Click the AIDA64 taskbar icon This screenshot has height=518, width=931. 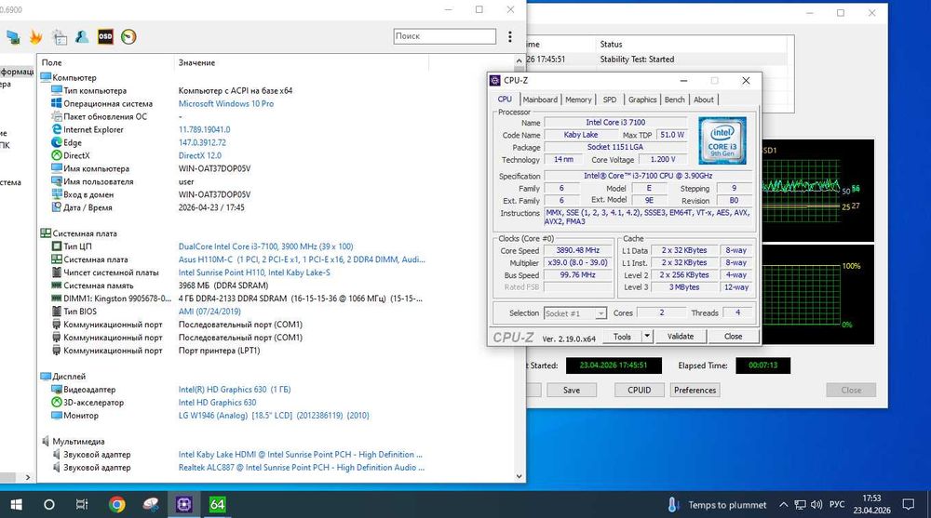pos(217,504)
